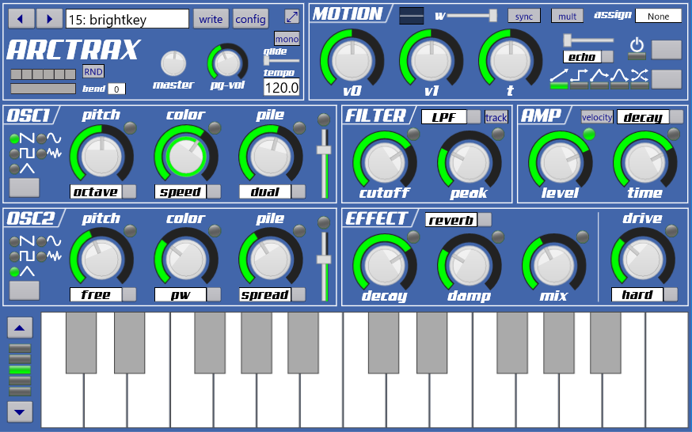Toggle motion LED on effect mix
The width and height of the screenshot is (692, 432).
click(583, 237)
